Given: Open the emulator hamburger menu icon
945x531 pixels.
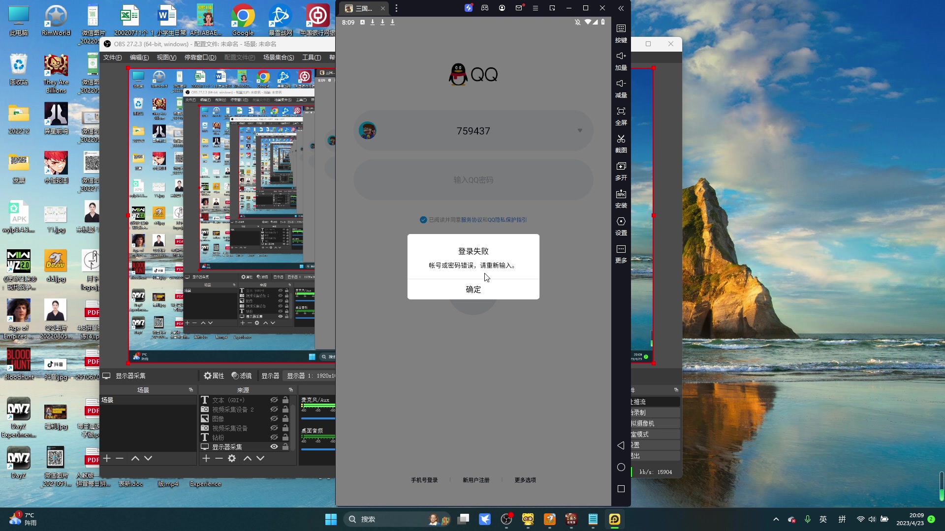Looking at the screenshot, I should pos(535,8).
